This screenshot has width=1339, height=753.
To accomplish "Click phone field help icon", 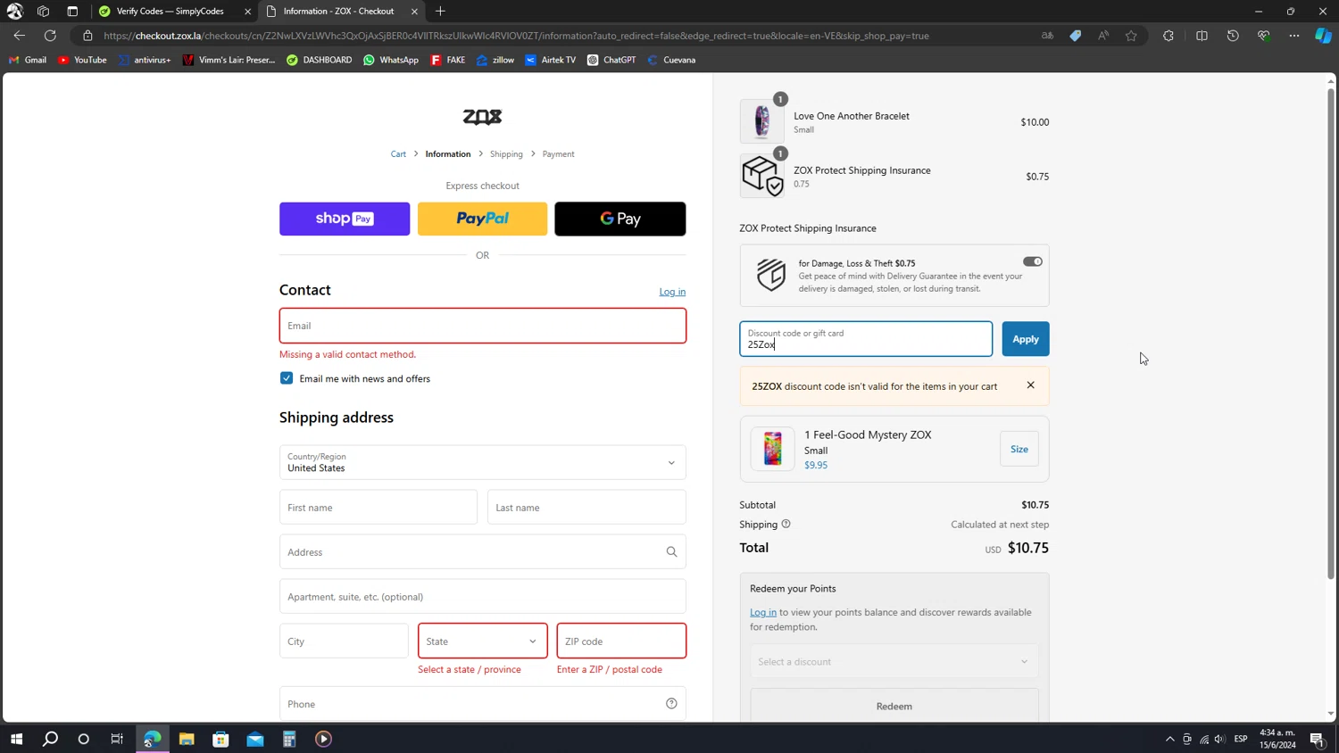I will coord(671,704).
